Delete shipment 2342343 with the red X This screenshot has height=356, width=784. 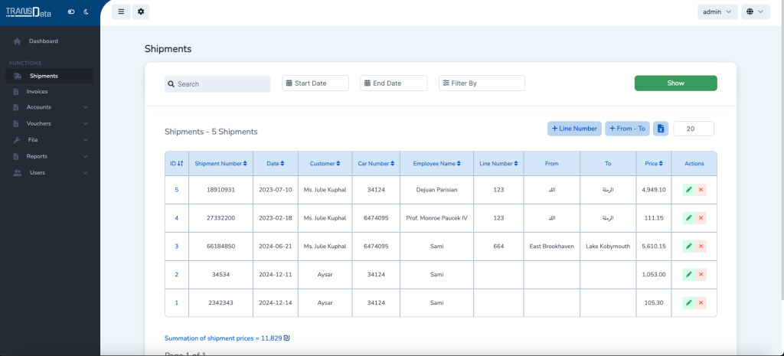(701, 303)
